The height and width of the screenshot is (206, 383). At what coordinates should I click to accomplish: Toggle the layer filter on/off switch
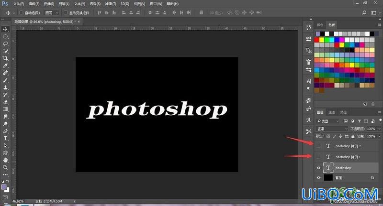[380, 120]
